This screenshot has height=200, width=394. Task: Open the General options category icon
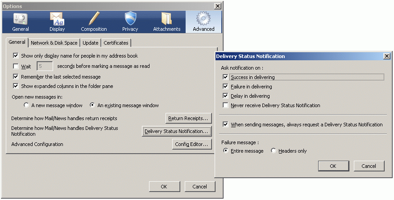pyautogui.click(x=21, y=22)
